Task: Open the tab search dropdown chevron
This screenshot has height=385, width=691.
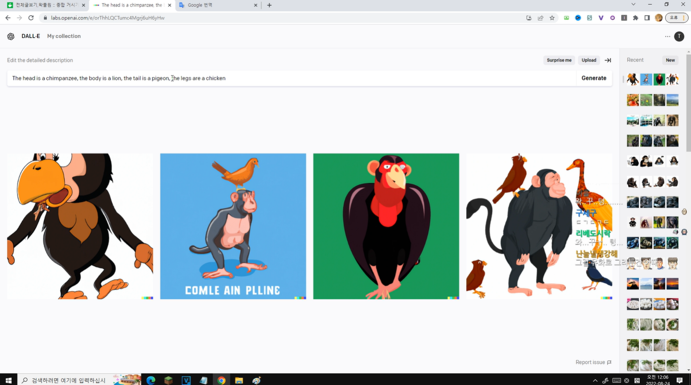Action: (633, 5)
